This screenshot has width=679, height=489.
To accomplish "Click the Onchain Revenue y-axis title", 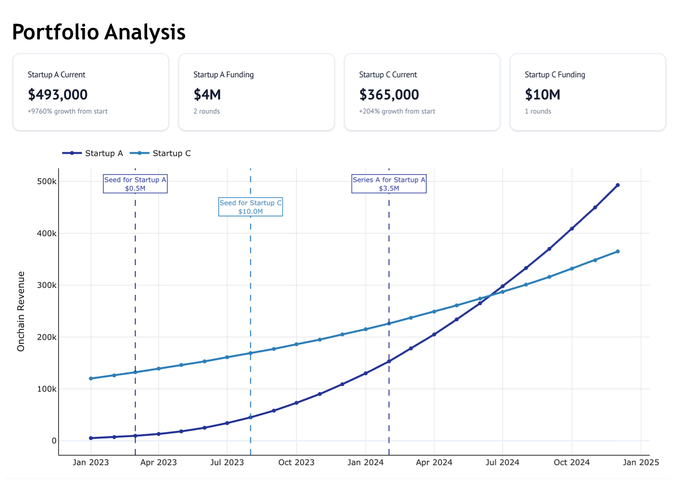I will [21, 312].
